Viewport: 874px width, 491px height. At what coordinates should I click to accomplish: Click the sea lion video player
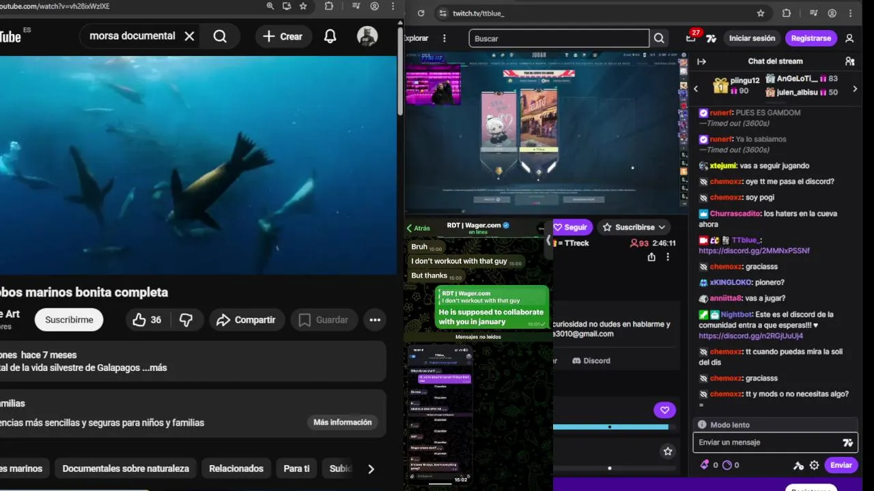(198, 165)
